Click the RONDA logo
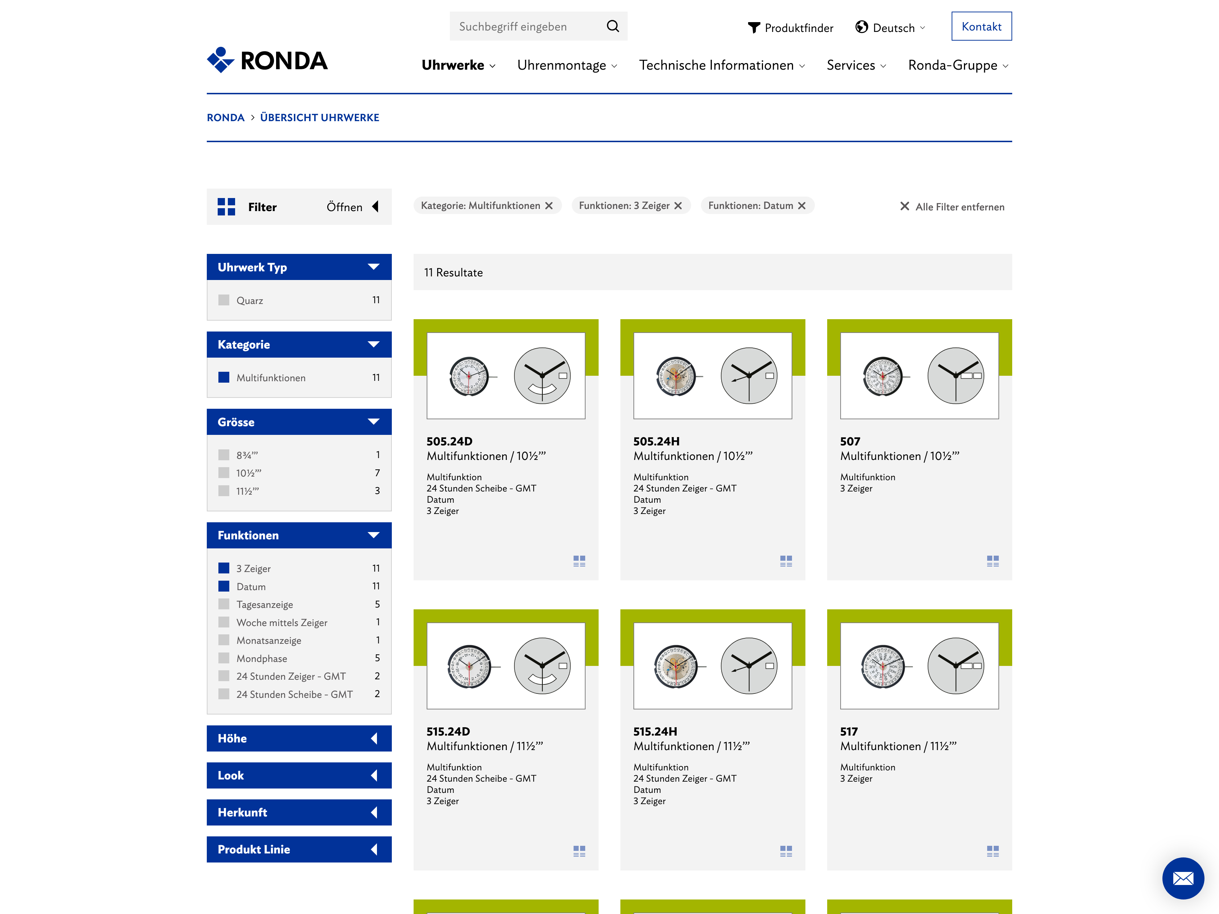The image size is (1219, 914). tap(267, 60)
